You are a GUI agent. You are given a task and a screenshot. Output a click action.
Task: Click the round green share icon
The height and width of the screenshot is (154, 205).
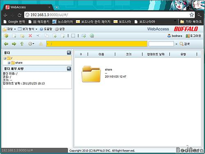coord(92,36)
